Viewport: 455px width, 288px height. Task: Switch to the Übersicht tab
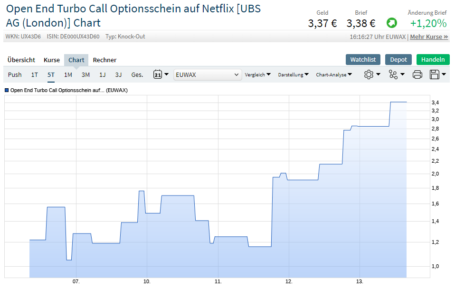point(21,60)
